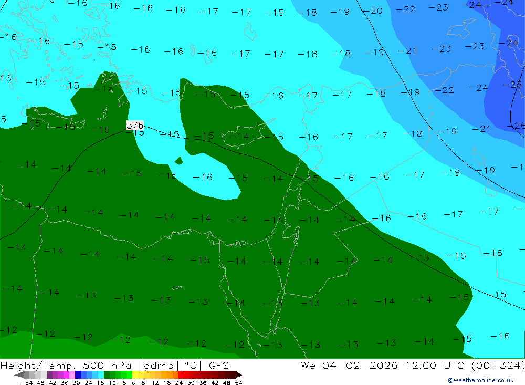Click the 'Height/Temp. 500 hPa' map title

67,365
